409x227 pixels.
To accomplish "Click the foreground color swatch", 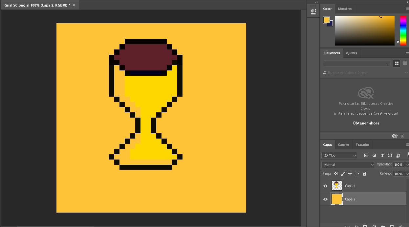I will click(326, 20).
